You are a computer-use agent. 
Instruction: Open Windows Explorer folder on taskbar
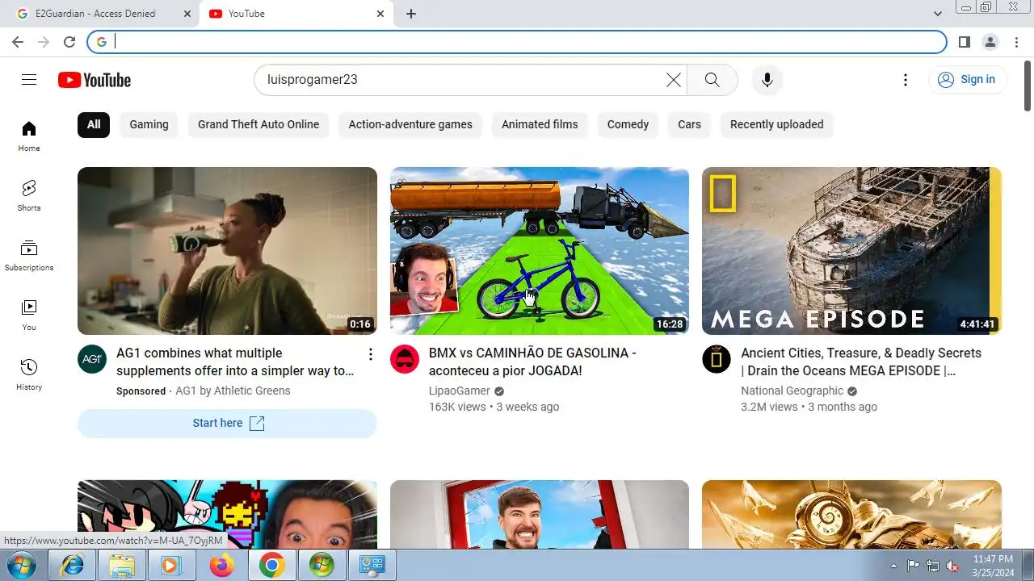coord(122,566)
